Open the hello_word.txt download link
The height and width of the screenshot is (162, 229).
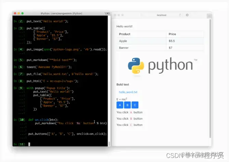click(x=128, y=92)
